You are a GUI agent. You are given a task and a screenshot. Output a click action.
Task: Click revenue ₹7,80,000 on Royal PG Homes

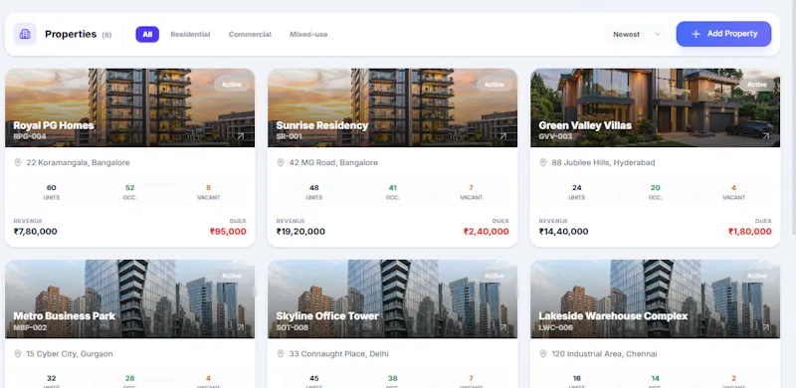36,232
